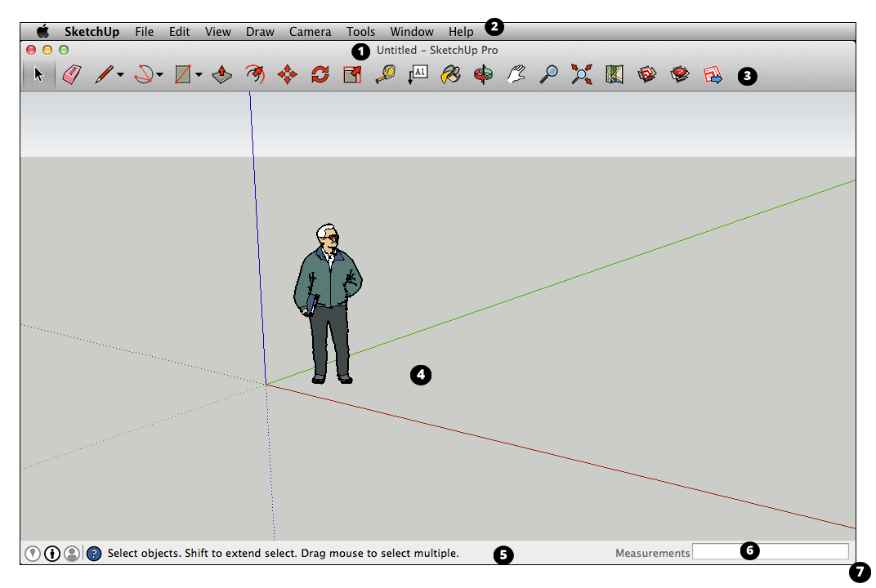The image size is (876, 588).
Task: Select the Rotate tool
Action: (x=320, y=75)
